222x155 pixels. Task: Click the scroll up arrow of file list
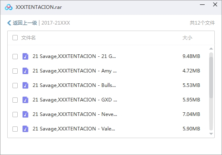[x=211, y=49]
